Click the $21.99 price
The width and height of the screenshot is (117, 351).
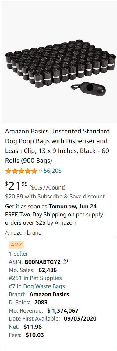[x=16, y=186]
